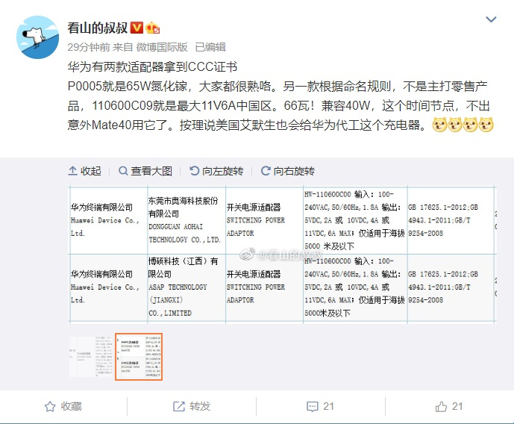
Task: Open the 微博国际版 source link
Action: point(162,47)
